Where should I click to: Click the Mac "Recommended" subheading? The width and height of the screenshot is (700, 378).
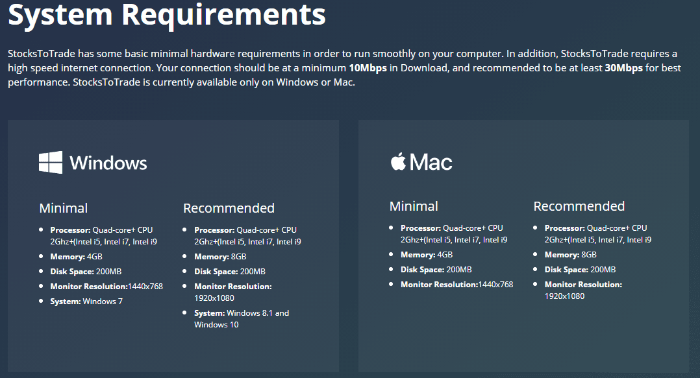[579, 206]
